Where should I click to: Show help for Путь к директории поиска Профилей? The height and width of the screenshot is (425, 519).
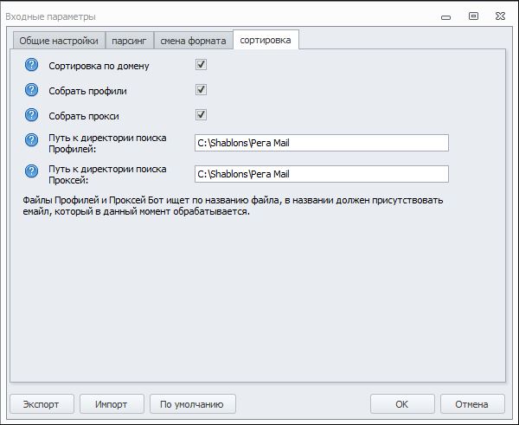click(x=31, y=139)
